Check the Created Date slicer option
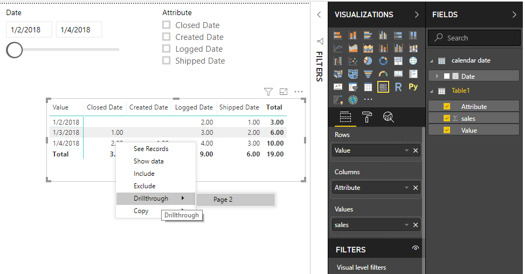Screen dimensions: 525x274 (x=166, y=37)
